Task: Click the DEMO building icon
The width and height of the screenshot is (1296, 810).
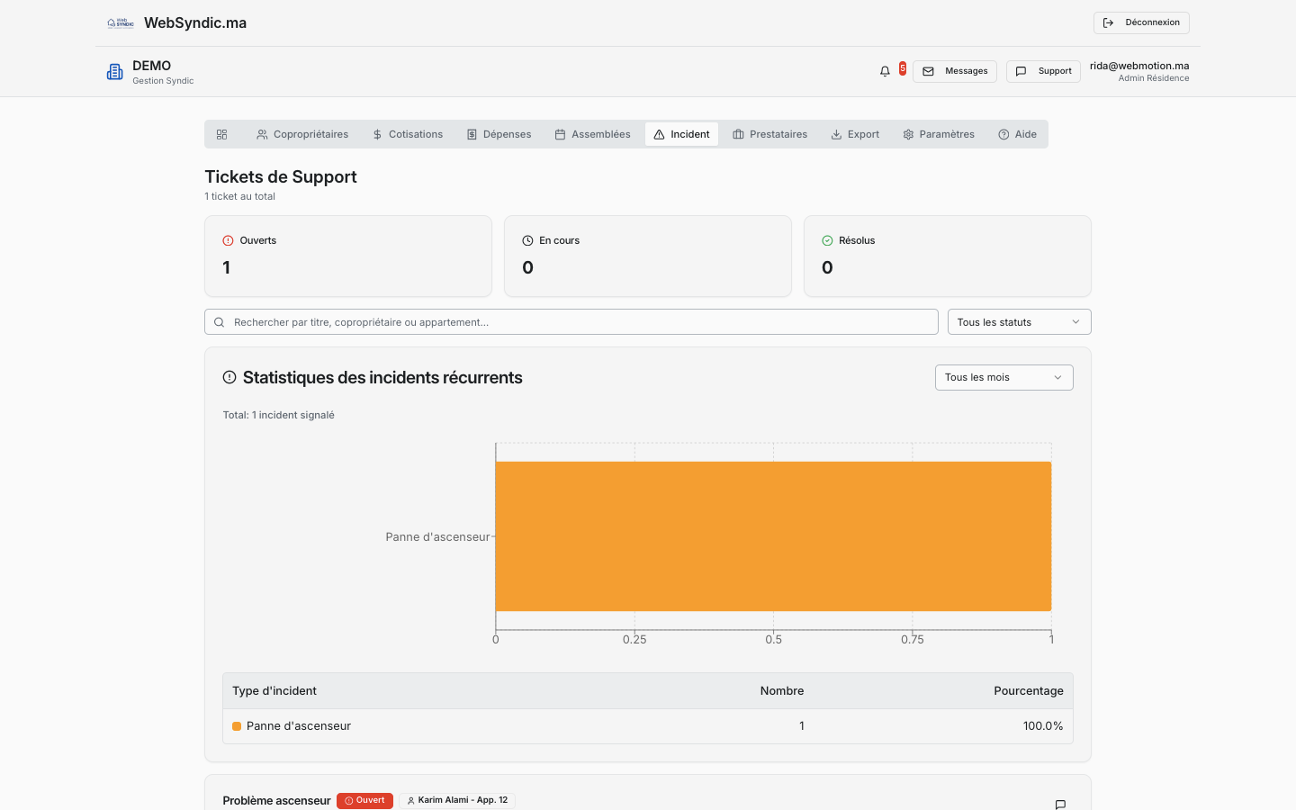Action: pos(115,72)
